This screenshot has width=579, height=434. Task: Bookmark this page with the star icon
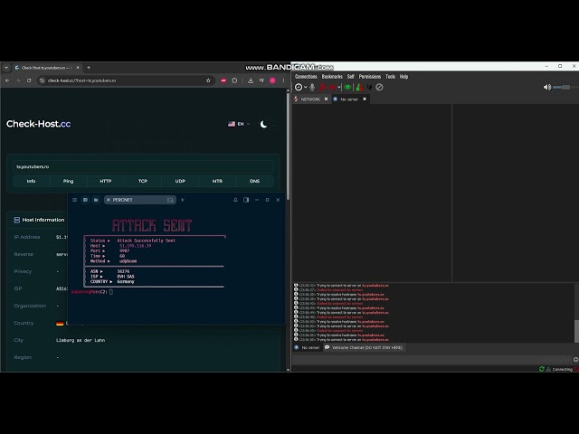[208, 80]
